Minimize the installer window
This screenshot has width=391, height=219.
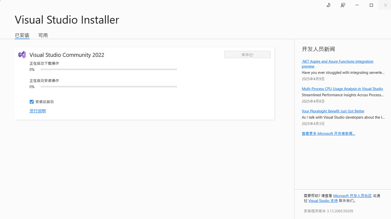[x=357, y=5]
